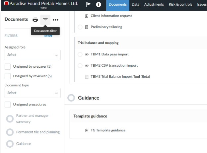Open the Adjustments tab
This screenshot has width=207, height=153.
point(154,5)
